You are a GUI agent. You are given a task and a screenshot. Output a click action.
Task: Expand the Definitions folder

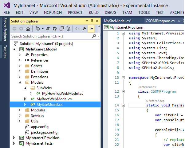pos(20,71)
